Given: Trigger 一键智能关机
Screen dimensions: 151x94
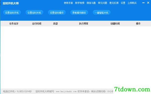Looking at the screenshot, I should [102, 13].
